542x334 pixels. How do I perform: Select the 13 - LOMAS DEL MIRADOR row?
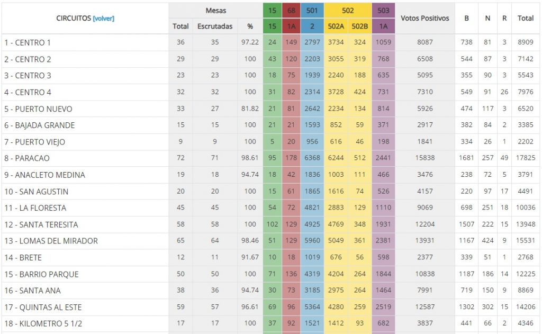51,241
